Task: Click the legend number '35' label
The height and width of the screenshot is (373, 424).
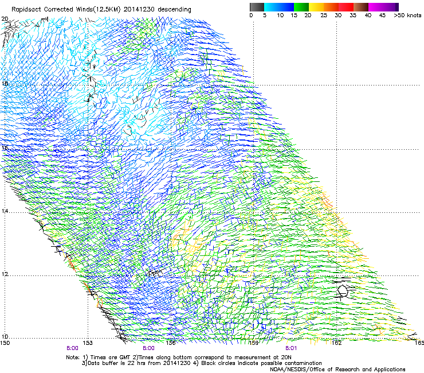Action: (x=353, y=15)
